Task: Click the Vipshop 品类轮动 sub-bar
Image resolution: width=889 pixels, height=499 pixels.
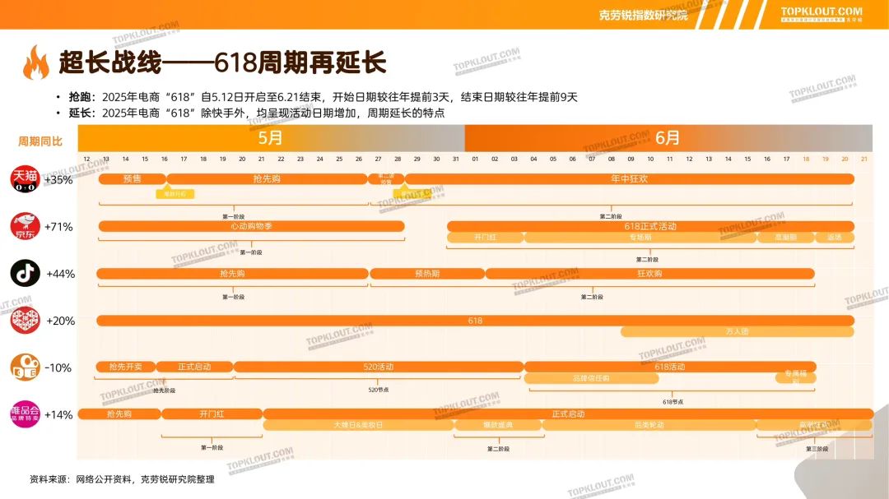Action: tap(649, 425)
